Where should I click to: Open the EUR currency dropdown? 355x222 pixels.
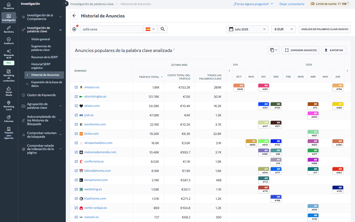[x=284, y=29]
